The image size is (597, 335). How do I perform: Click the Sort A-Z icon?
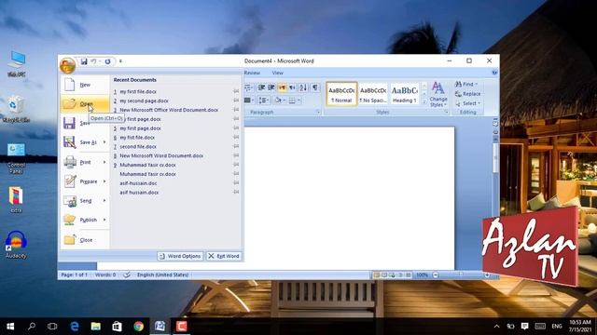coord(303,87)
